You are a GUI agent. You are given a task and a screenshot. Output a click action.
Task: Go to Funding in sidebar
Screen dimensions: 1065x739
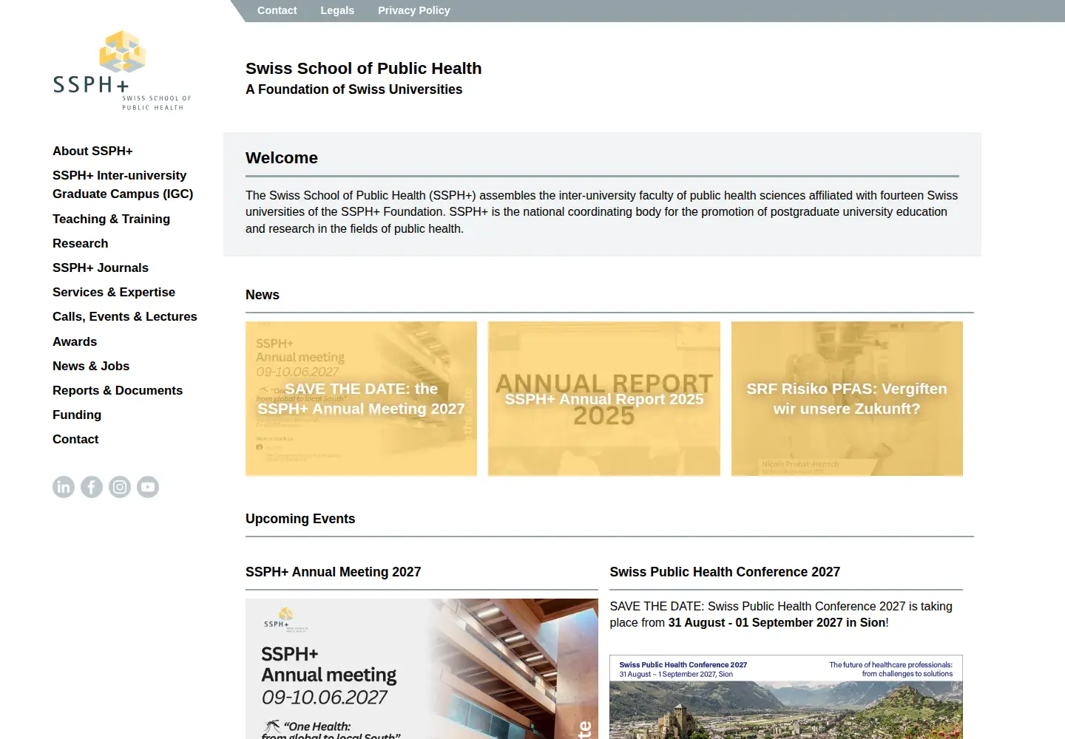[77, 415]
